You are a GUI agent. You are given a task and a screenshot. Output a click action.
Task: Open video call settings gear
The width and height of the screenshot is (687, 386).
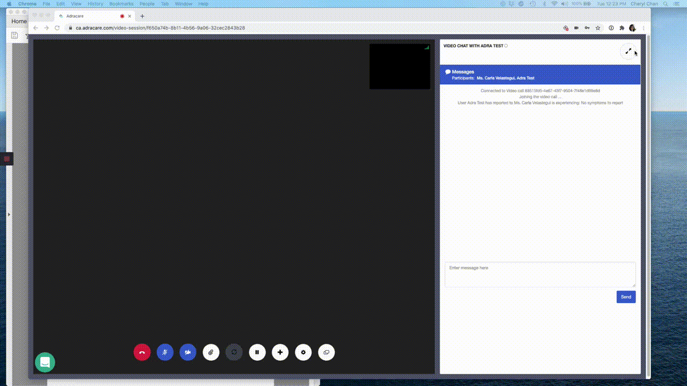coord(303,352)
